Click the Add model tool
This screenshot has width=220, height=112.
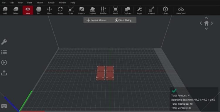(5, 10)
